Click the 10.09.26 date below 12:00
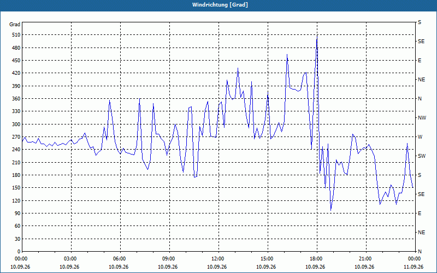 [x=217, y=267]
